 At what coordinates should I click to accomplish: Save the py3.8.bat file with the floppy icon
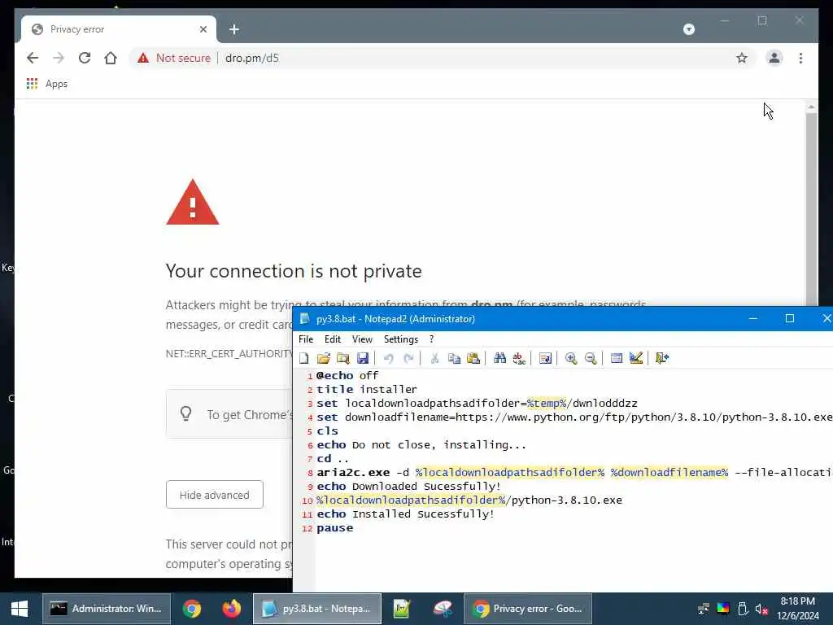click(363, 358)
